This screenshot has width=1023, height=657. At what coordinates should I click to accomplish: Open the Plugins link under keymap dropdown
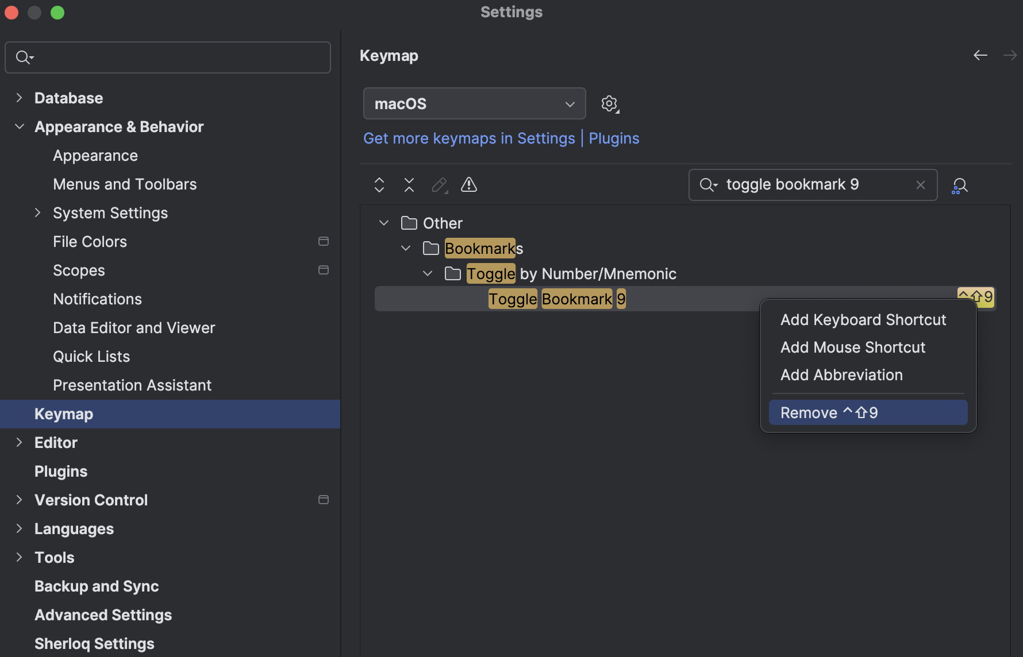coord(614,138)
